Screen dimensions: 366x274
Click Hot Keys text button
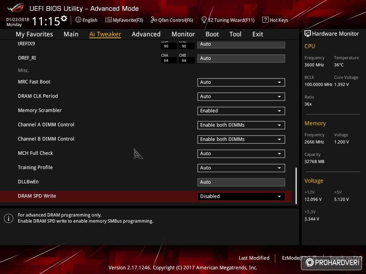(279, 20)
